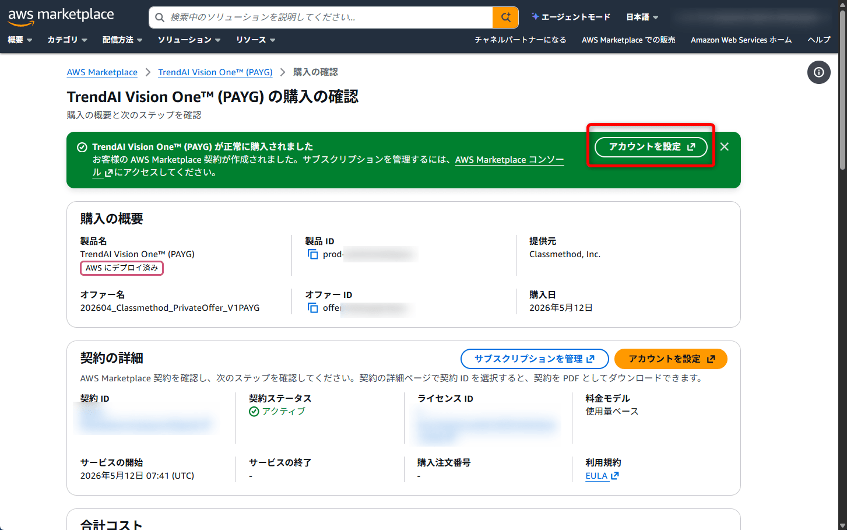Click the green banner success checkmark icon
The height and width of the screenshot is (530, 847).
[82, 147]
